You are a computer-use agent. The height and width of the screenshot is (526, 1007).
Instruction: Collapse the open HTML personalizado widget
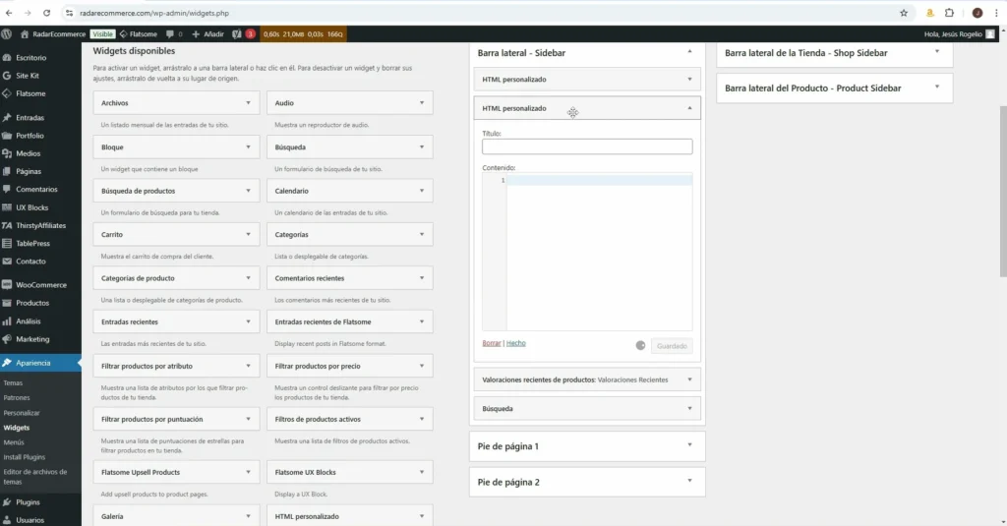point(689,108)
